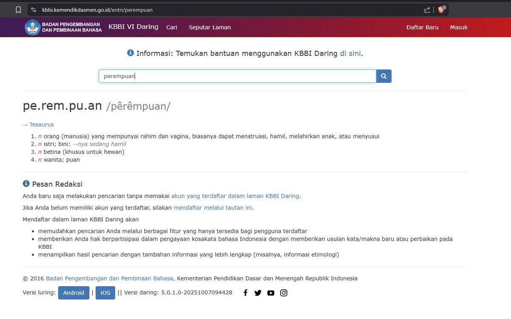Click the Android download button
The height and width of the screenshot is (319, 511).
pos(74,293)
